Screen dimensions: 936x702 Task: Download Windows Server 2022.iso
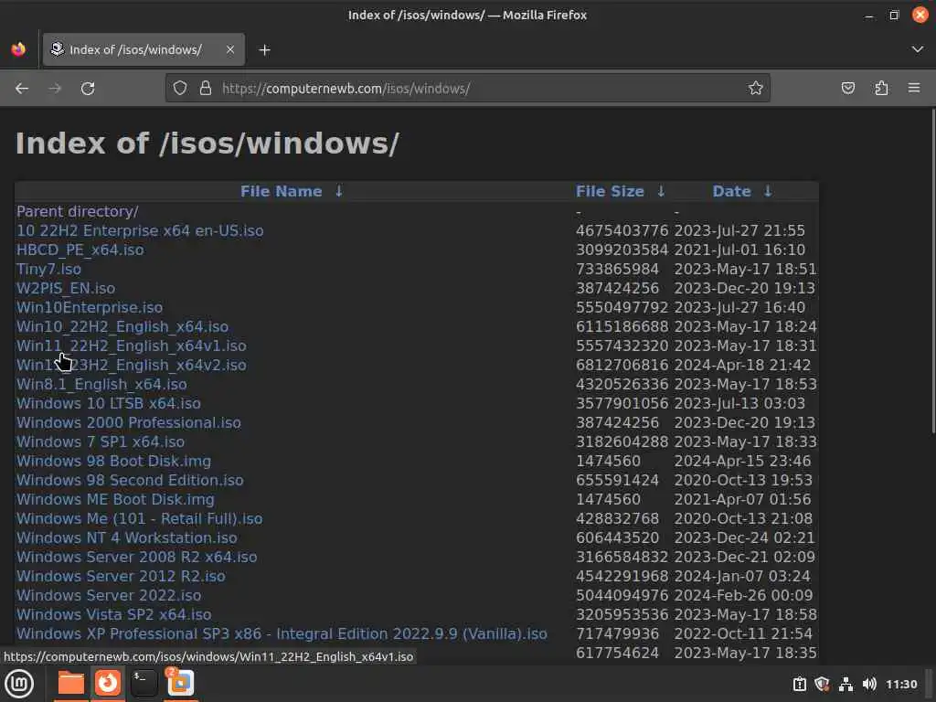[x=109, y=595]
